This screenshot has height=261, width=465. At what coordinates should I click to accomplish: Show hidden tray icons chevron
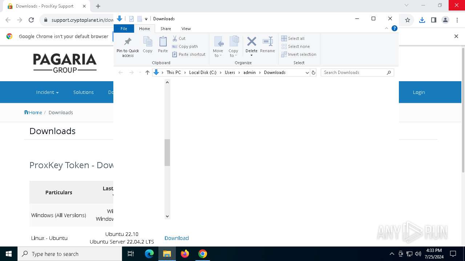coord(392,254)
